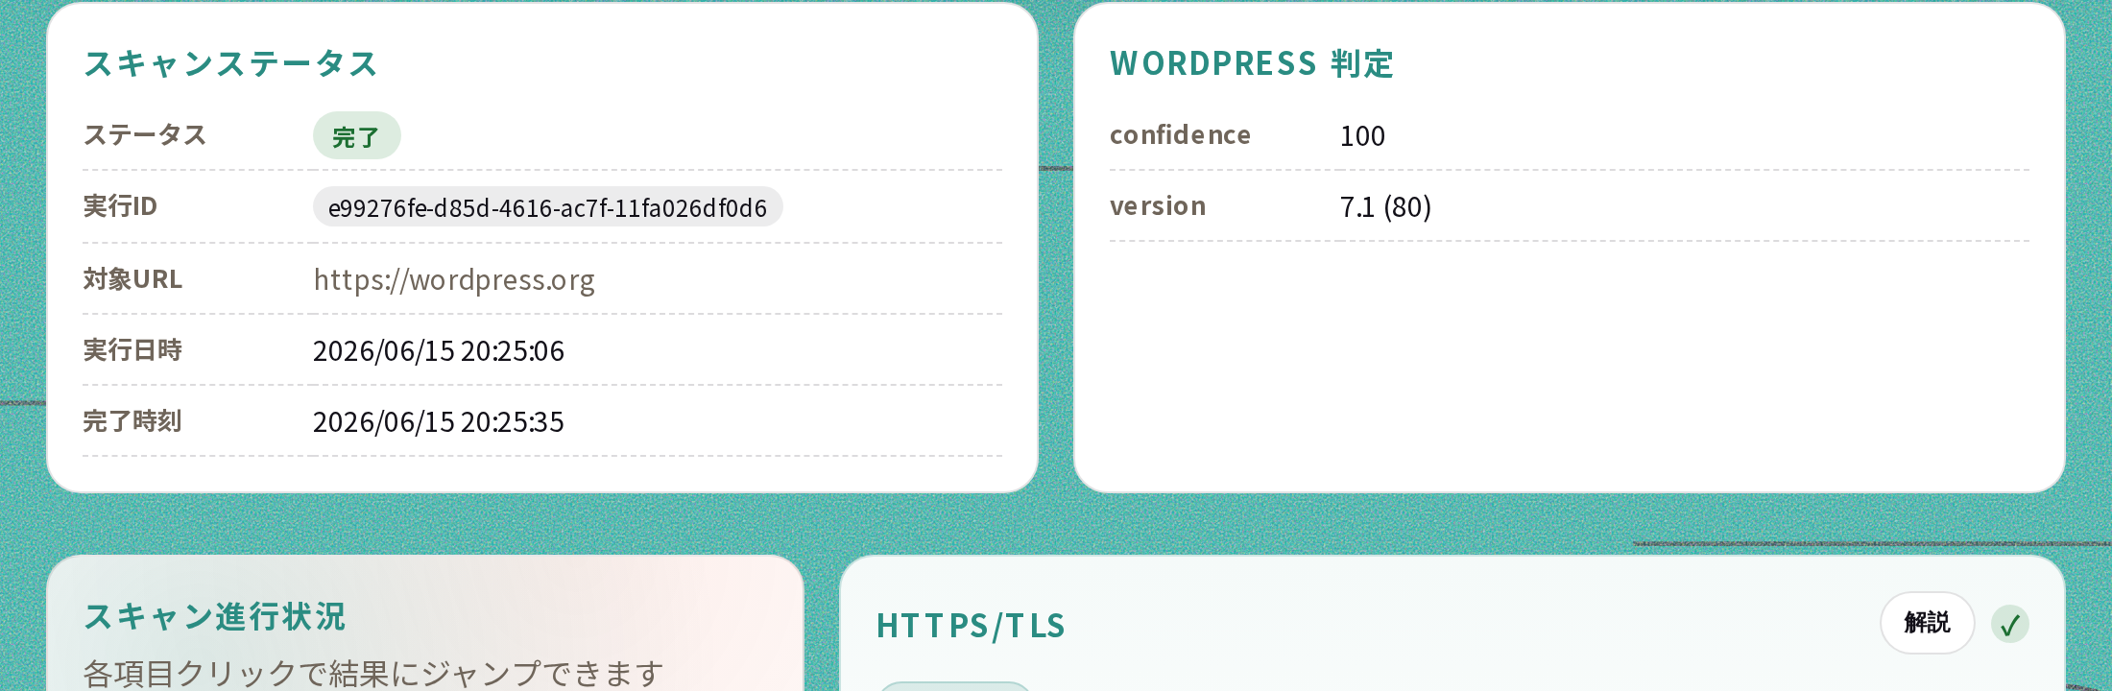Open the https://wordpress.org target URL link

(454, 279)
